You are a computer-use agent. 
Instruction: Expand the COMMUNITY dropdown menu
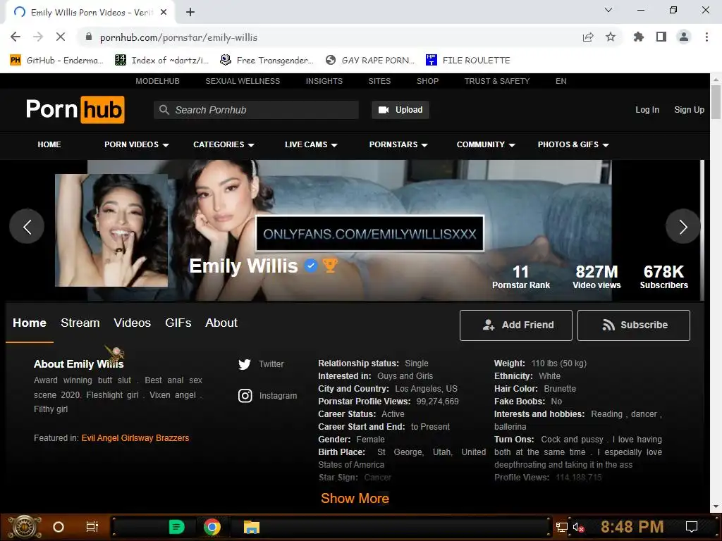(x=486, y=144)
